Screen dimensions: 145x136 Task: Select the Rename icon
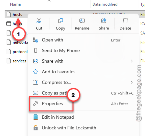pos(82,21)
